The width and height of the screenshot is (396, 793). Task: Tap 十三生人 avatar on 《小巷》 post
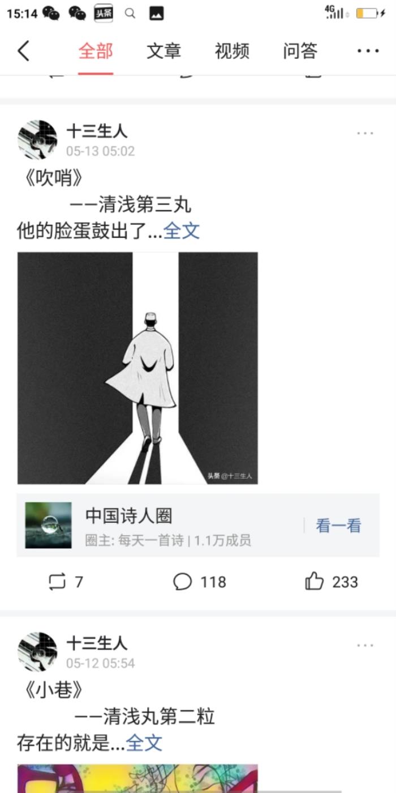click(37, 651)
